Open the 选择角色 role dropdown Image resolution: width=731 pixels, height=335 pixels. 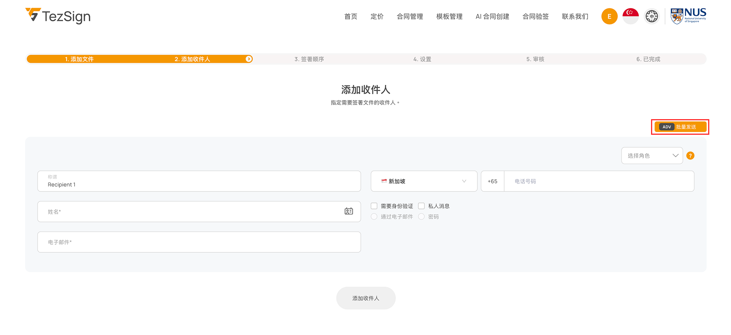pos(652,156)
